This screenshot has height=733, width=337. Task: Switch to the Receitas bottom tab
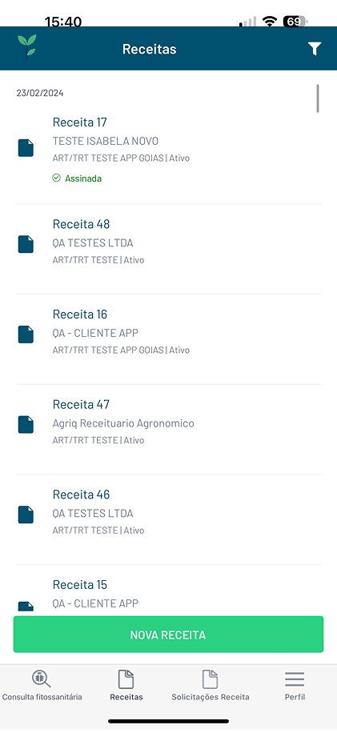click(126, 685)
